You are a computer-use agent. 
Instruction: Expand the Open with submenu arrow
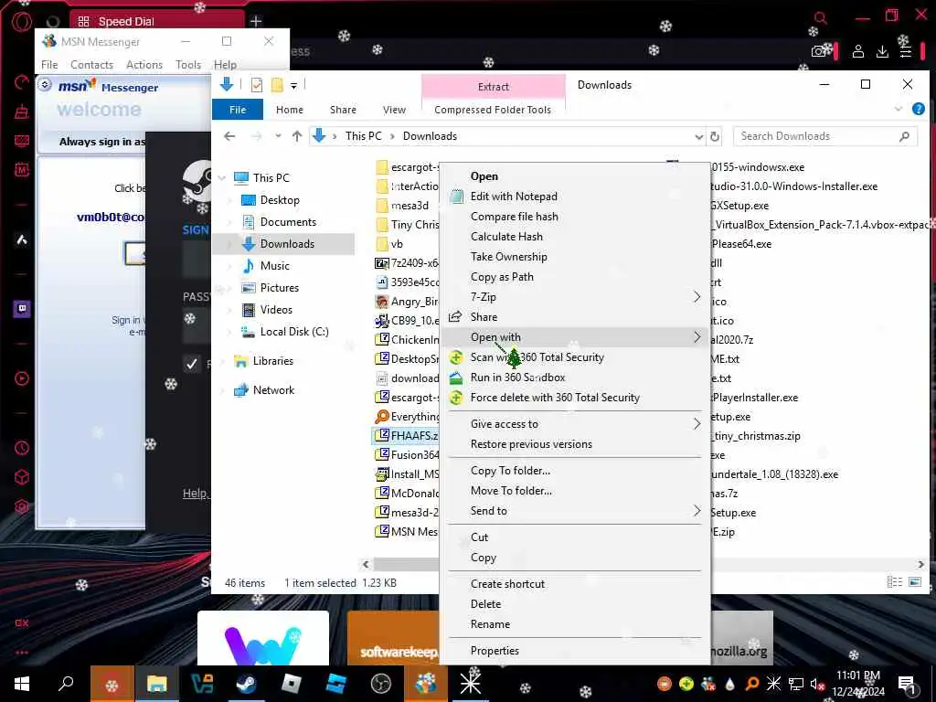click(697, 337)
